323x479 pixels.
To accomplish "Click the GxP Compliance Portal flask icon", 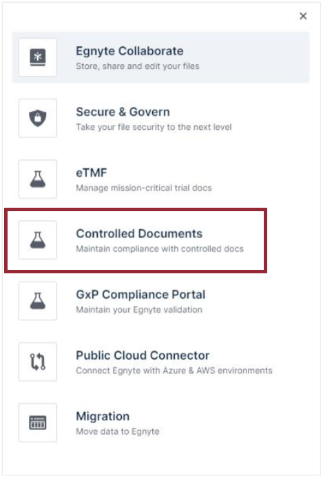I will (38, 301).
